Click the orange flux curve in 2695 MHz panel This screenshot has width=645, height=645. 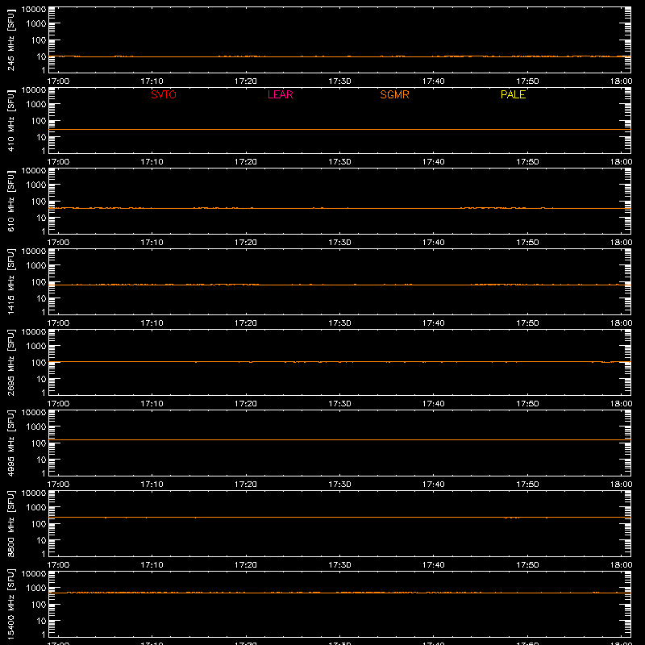[x=339, y=361]
